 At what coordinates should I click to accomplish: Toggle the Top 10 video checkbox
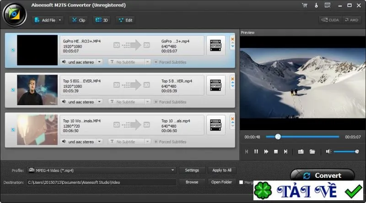13,130
